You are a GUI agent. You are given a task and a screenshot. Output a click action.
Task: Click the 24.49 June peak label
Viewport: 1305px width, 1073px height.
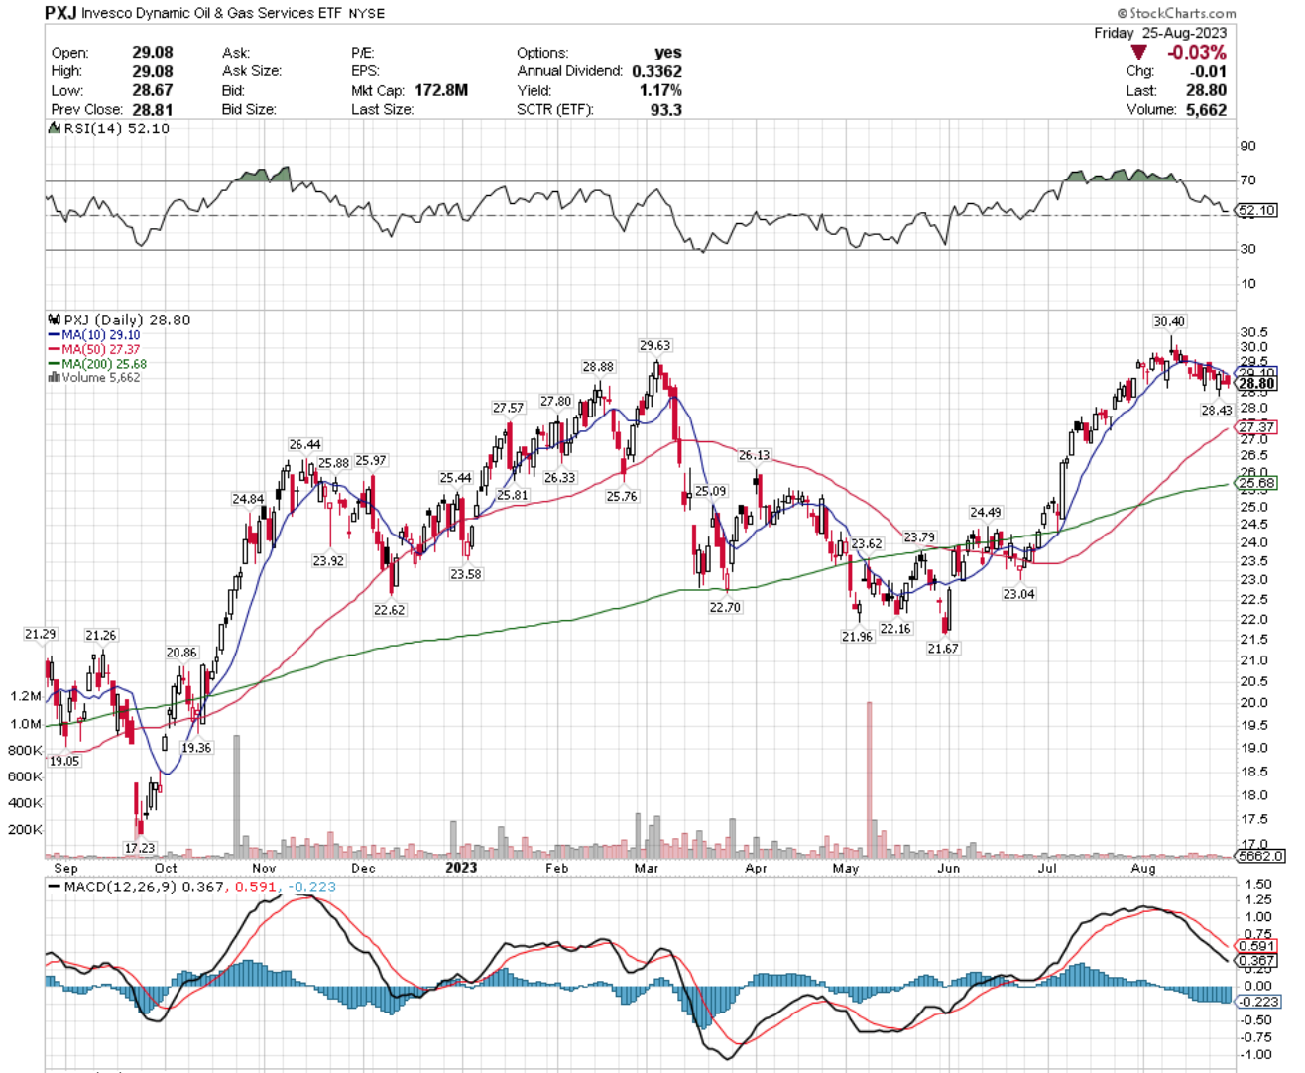pos(985,512)
